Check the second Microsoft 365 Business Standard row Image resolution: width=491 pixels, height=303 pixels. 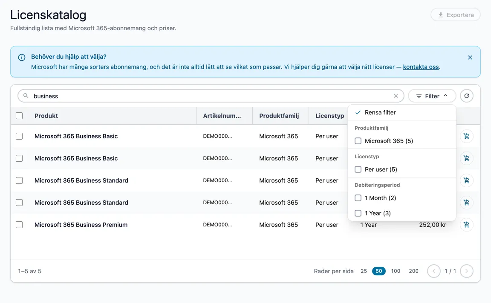[x=19, y=203]
